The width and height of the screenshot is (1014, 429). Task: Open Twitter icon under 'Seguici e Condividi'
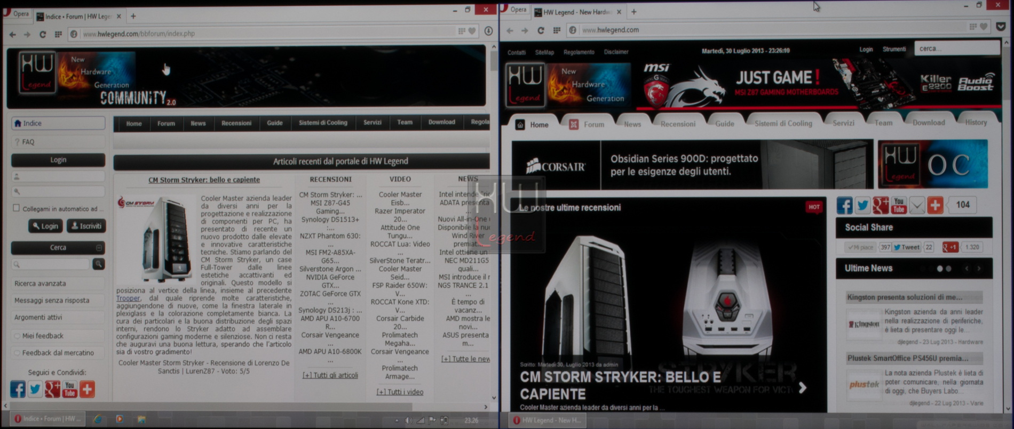tap(35, 389)
